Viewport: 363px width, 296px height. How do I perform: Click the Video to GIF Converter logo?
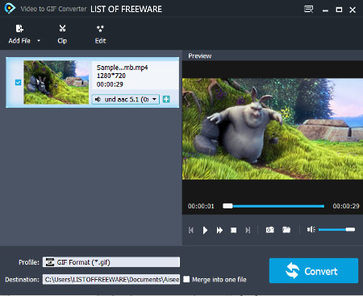click(10, 9)
